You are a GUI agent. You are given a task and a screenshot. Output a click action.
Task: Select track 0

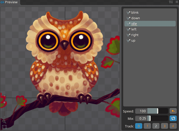pyautogui.click(x=139, y=126)
